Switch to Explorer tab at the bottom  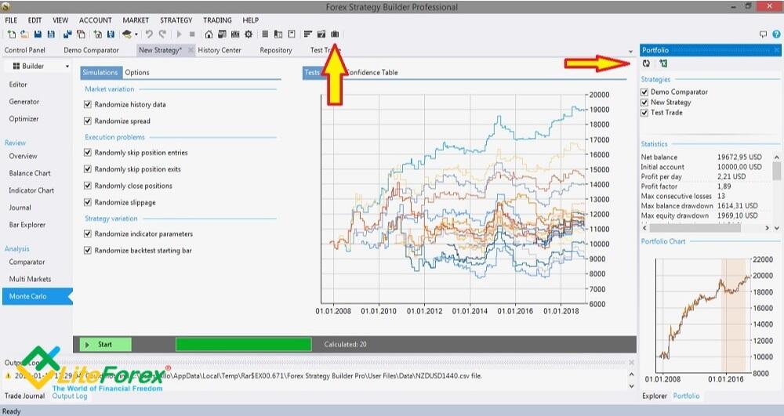click(x=655, y=396)
